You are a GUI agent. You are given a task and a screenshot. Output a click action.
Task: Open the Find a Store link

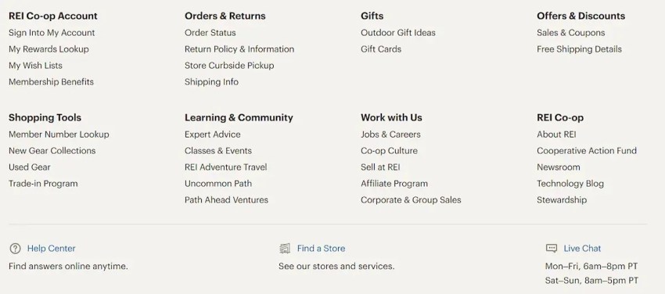pyautogui.click(x=321, y=249)
